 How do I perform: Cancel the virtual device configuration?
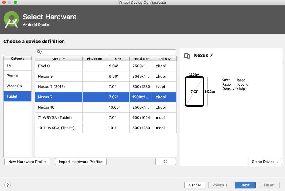pos(195,185)
